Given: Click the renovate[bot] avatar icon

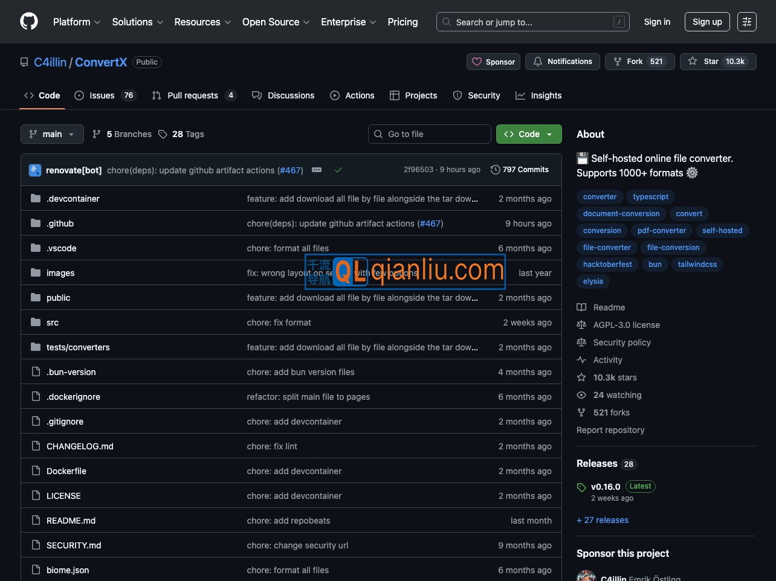Looking at the screenshot, I should click(35, 170).
